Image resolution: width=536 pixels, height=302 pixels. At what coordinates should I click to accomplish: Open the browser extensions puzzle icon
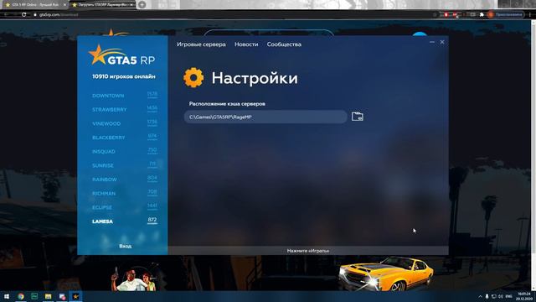482,15
